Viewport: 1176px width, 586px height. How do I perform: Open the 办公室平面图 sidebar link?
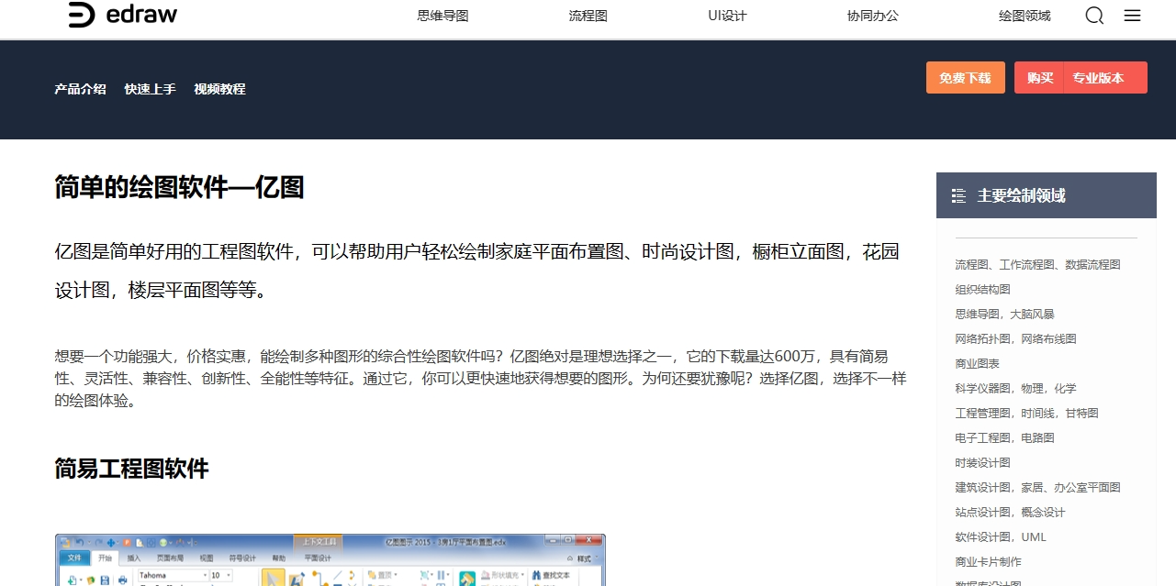pyautogui.click(x=1087, y=487)
